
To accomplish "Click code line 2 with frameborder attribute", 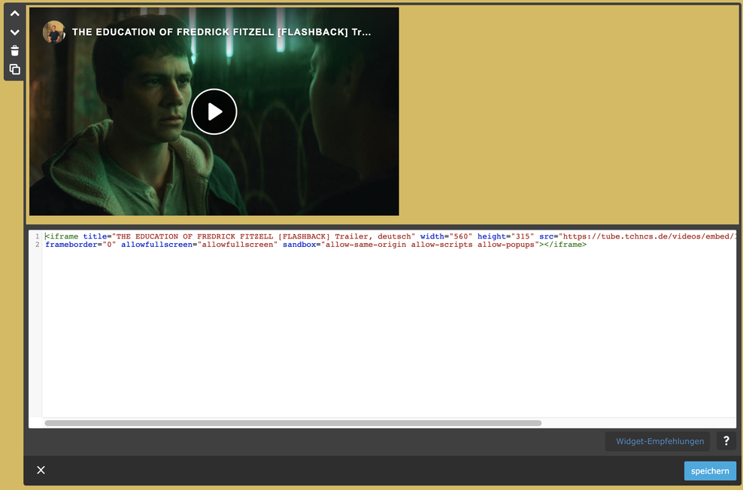I will click(x=316, y=245).
